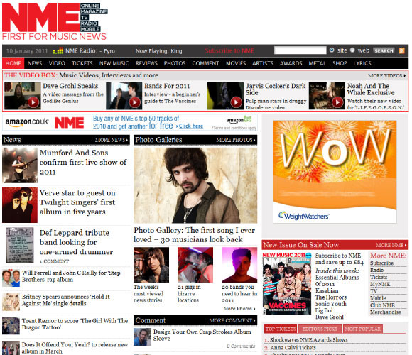Click Amazon 'Click here' offer link

[x=191, y=126]
